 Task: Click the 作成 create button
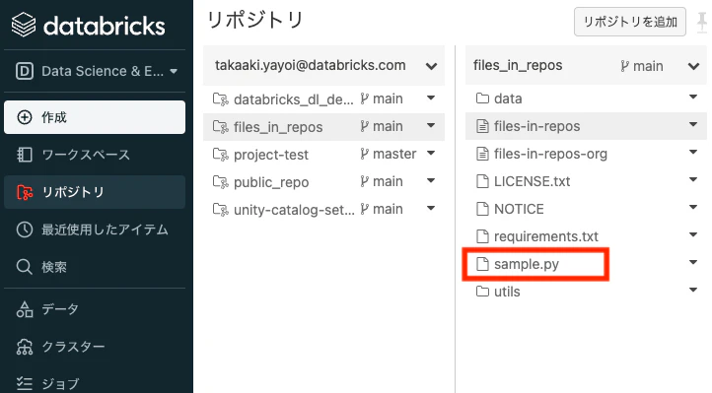pos(95,117)
